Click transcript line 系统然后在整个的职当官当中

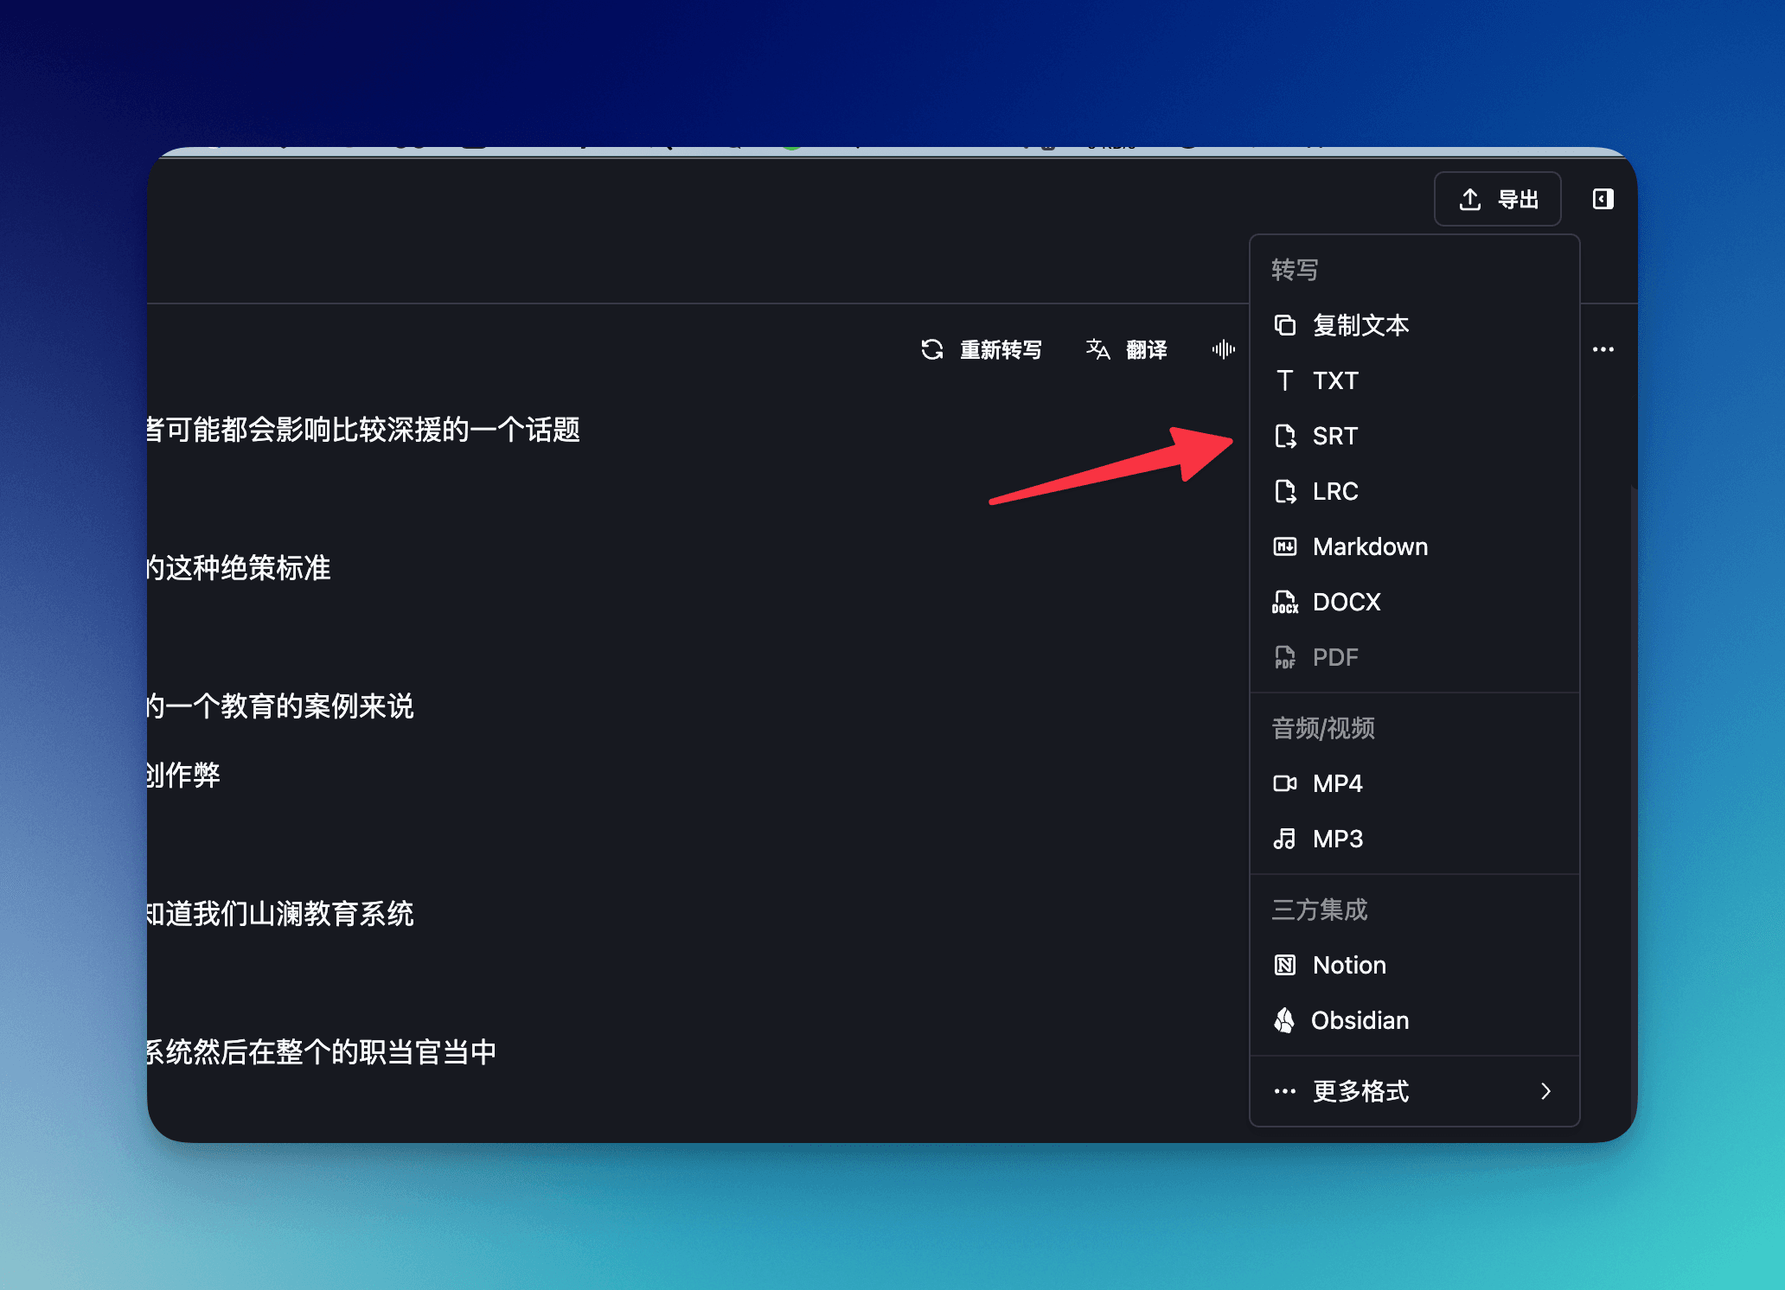coord(322,1052)
